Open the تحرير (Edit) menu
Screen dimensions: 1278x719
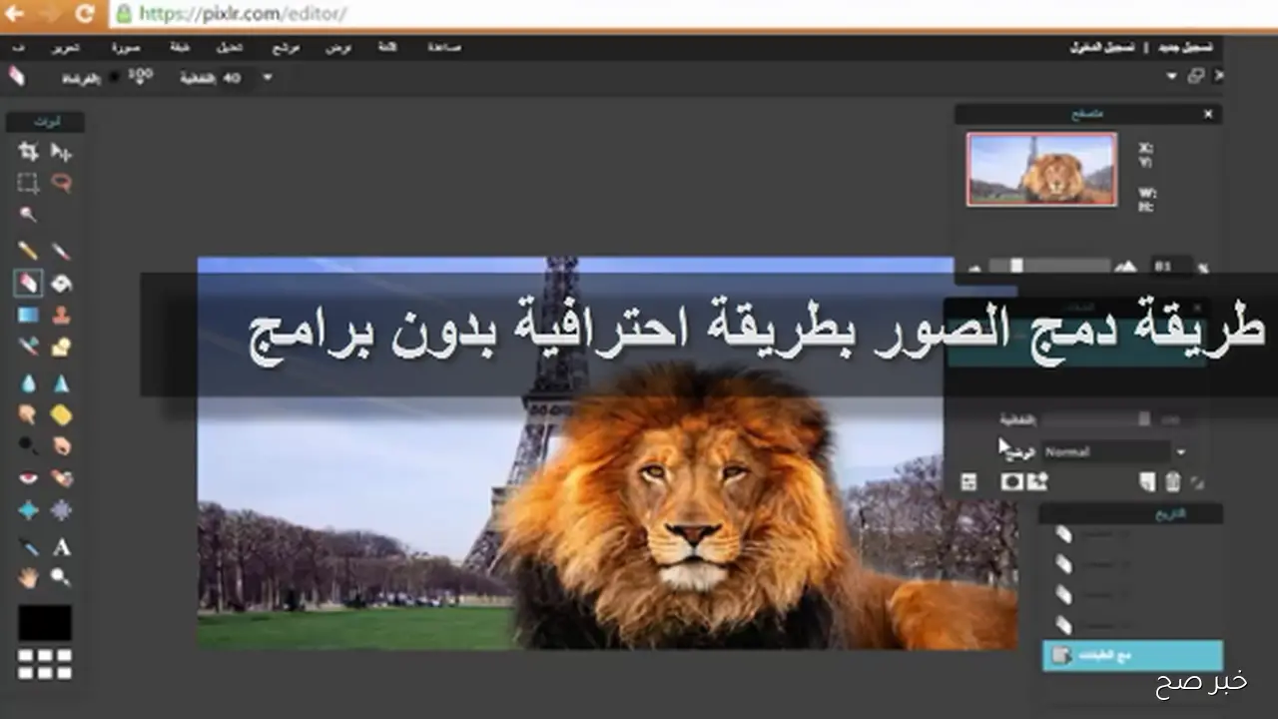coord(64,47)
